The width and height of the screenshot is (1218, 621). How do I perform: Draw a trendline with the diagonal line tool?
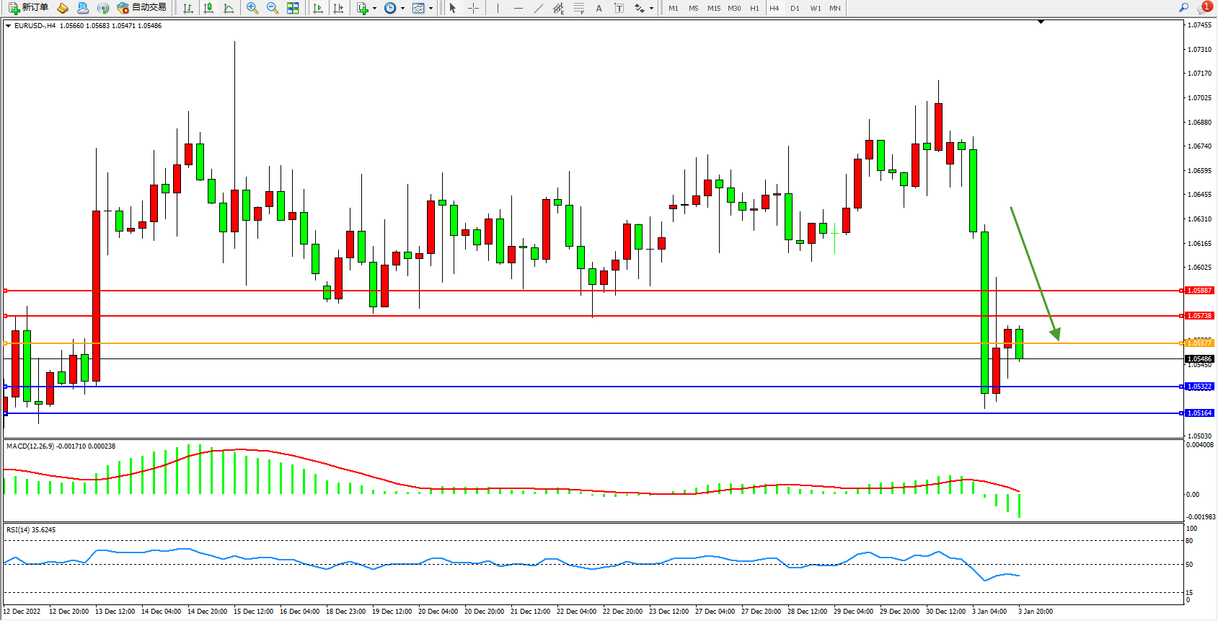[x=538, y=8]
